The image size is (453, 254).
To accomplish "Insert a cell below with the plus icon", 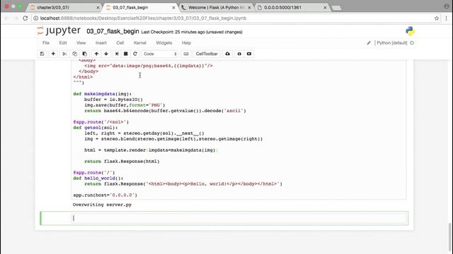I will pyautogui.click(x=53, y=54).
